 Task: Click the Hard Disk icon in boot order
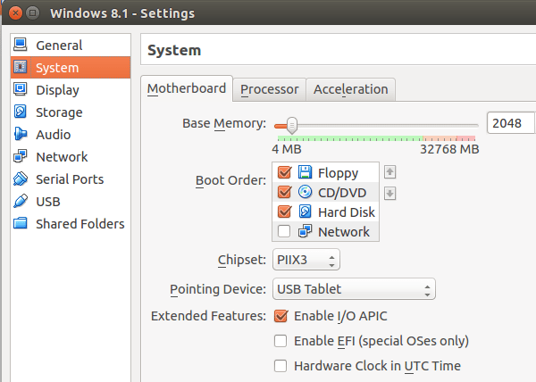(305, 212)
